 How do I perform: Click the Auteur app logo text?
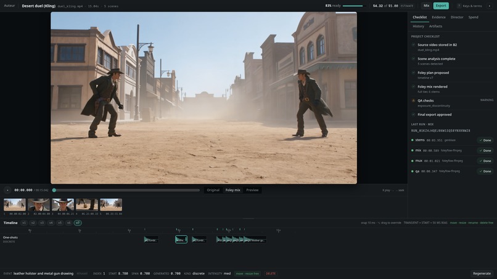9,6
